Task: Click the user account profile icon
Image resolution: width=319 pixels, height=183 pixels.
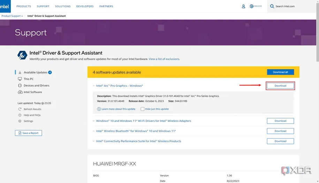Action: click(x=243, y=6)
